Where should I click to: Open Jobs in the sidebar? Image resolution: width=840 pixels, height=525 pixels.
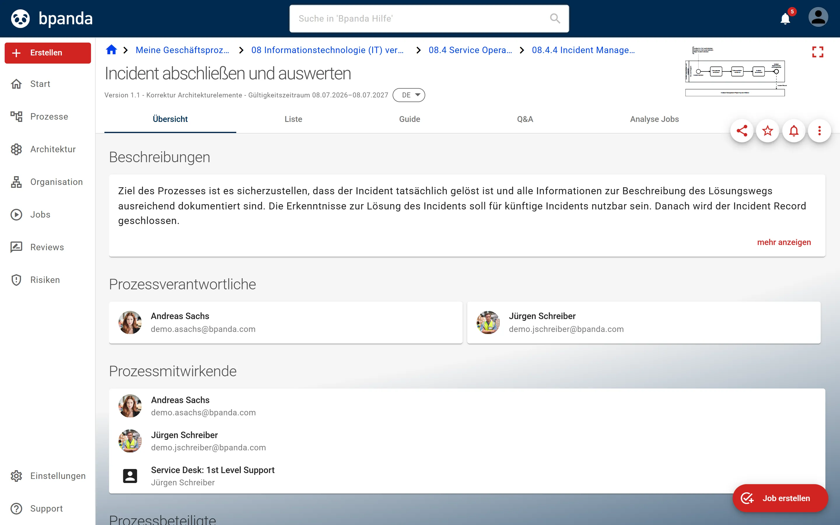48,215
